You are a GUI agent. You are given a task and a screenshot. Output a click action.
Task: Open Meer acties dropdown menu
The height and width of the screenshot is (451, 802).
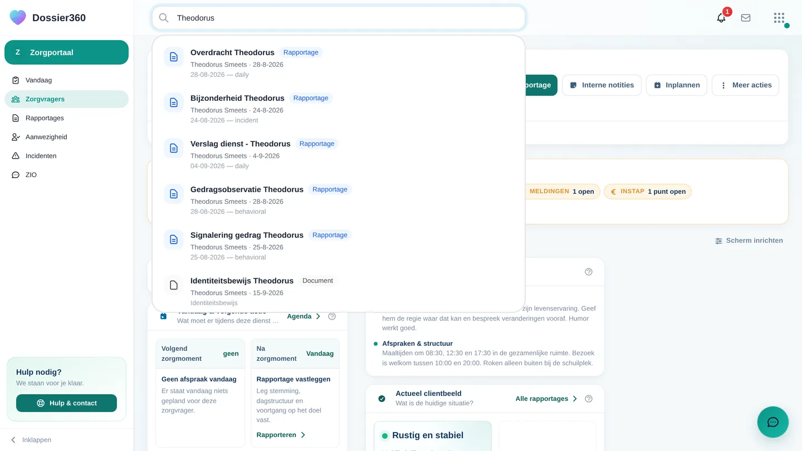point(745,85)
